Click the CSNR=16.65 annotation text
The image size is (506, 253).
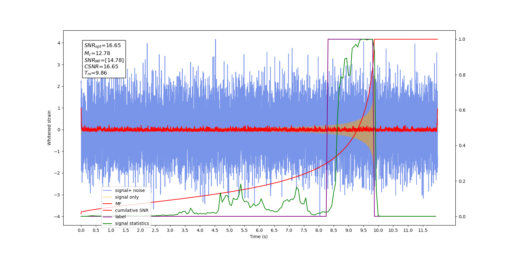(101, 67)
